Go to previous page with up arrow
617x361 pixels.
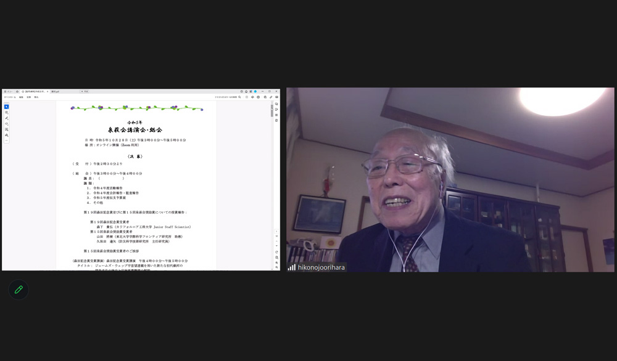(276, 241)
